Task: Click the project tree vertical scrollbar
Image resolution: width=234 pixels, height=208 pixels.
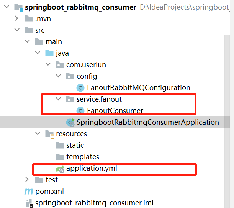Action: point(227,121)
